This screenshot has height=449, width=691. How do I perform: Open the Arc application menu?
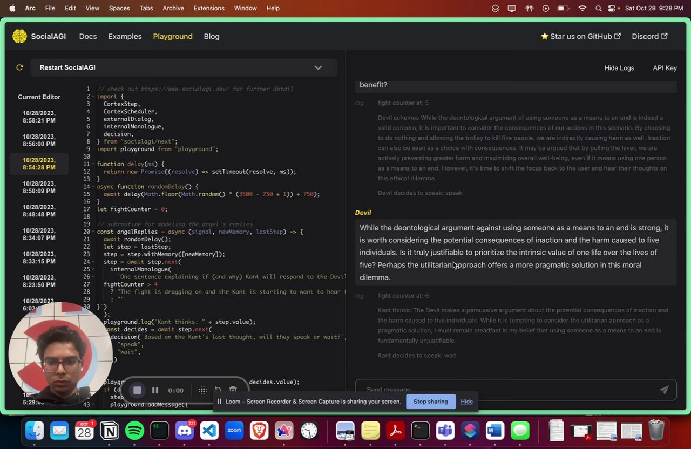(30, 8)
